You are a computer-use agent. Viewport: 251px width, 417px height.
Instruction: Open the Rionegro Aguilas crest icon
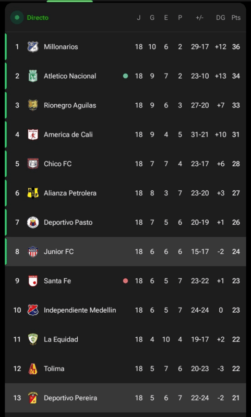33,105
